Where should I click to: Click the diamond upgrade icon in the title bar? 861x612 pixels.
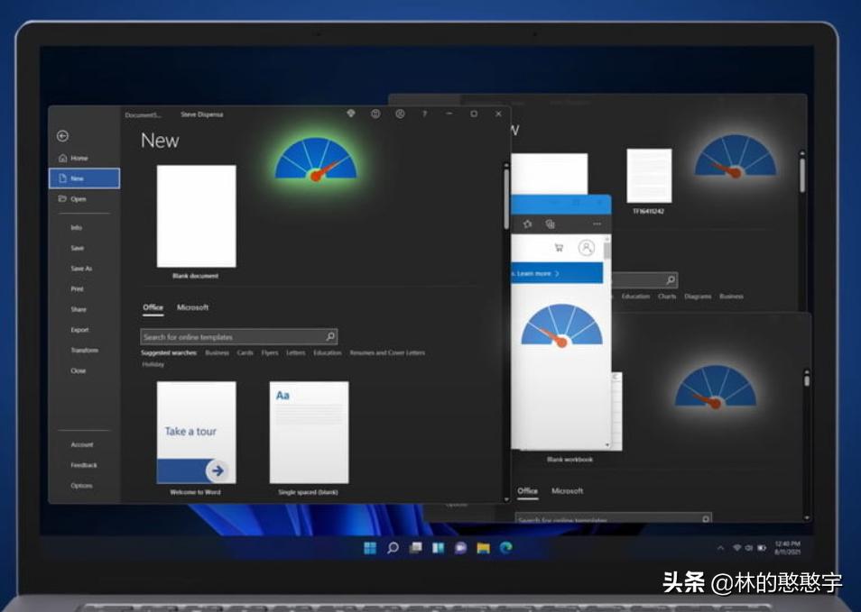pos(351,114)
